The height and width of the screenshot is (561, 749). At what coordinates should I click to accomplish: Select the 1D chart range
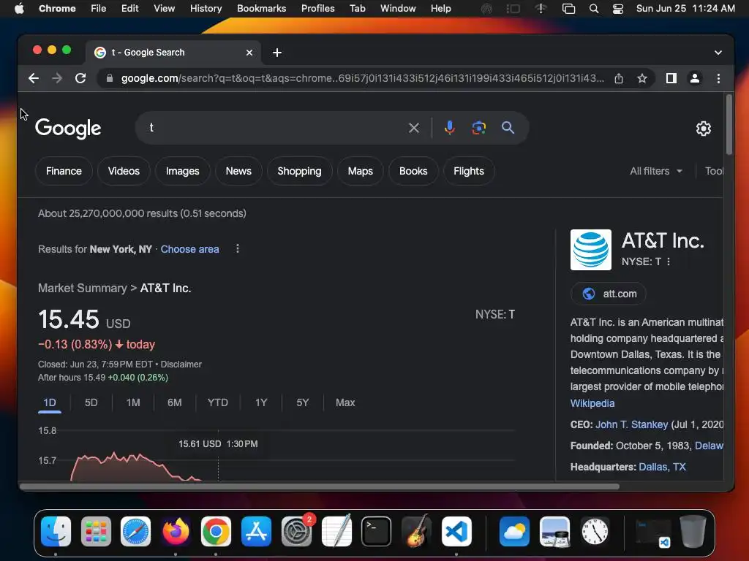coord(50,402)
